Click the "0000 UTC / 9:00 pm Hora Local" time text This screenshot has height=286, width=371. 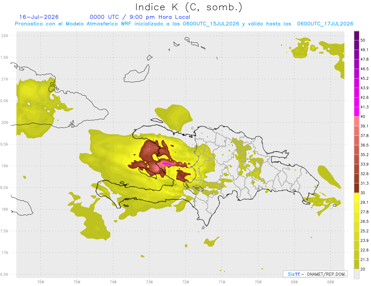pos(140,17)
